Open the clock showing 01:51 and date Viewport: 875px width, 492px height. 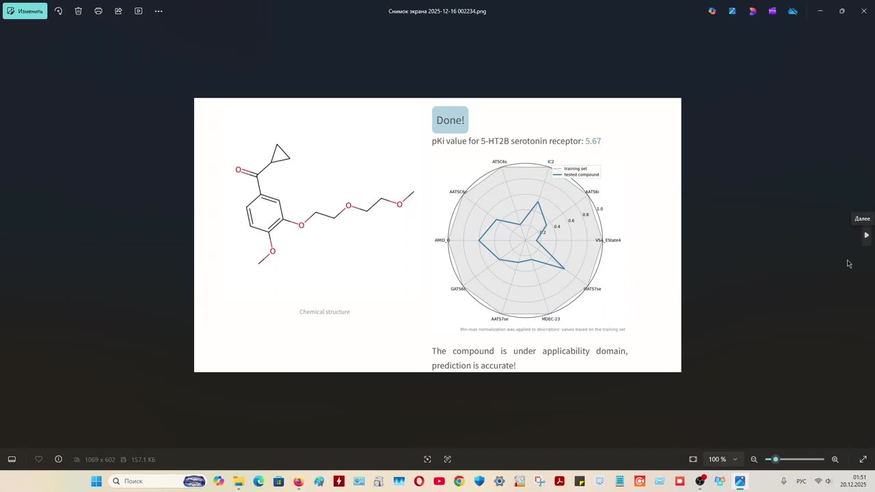854,481
